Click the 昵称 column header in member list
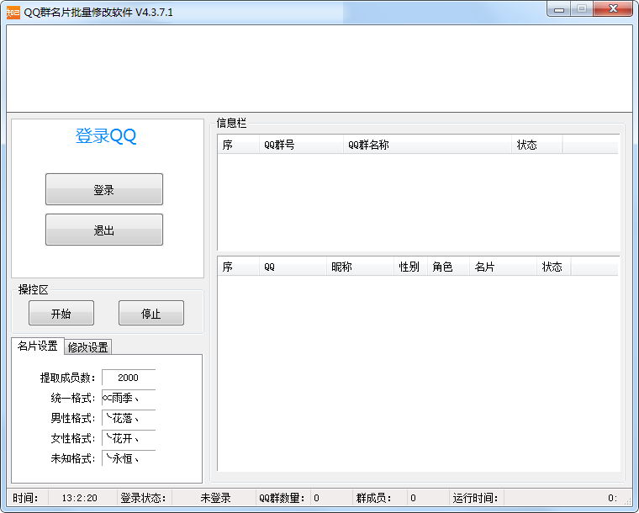 coord(360,267)
